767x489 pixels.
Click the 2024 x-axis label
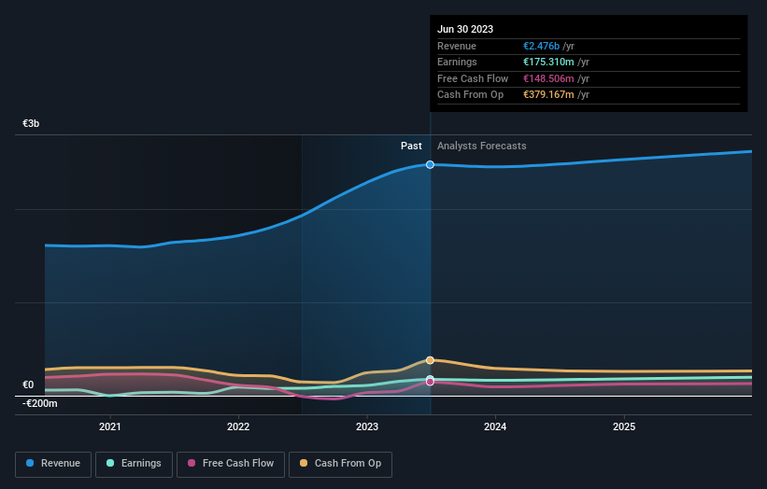tap(495, 426)
